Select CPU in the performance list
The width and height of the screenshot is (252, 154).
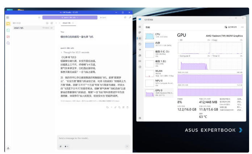pos(159,36)
